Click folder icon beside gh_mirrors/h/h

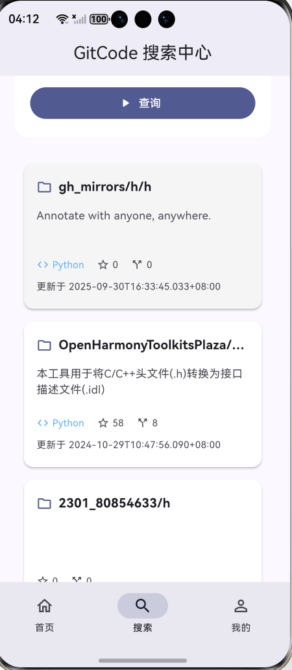coord(44,187)
